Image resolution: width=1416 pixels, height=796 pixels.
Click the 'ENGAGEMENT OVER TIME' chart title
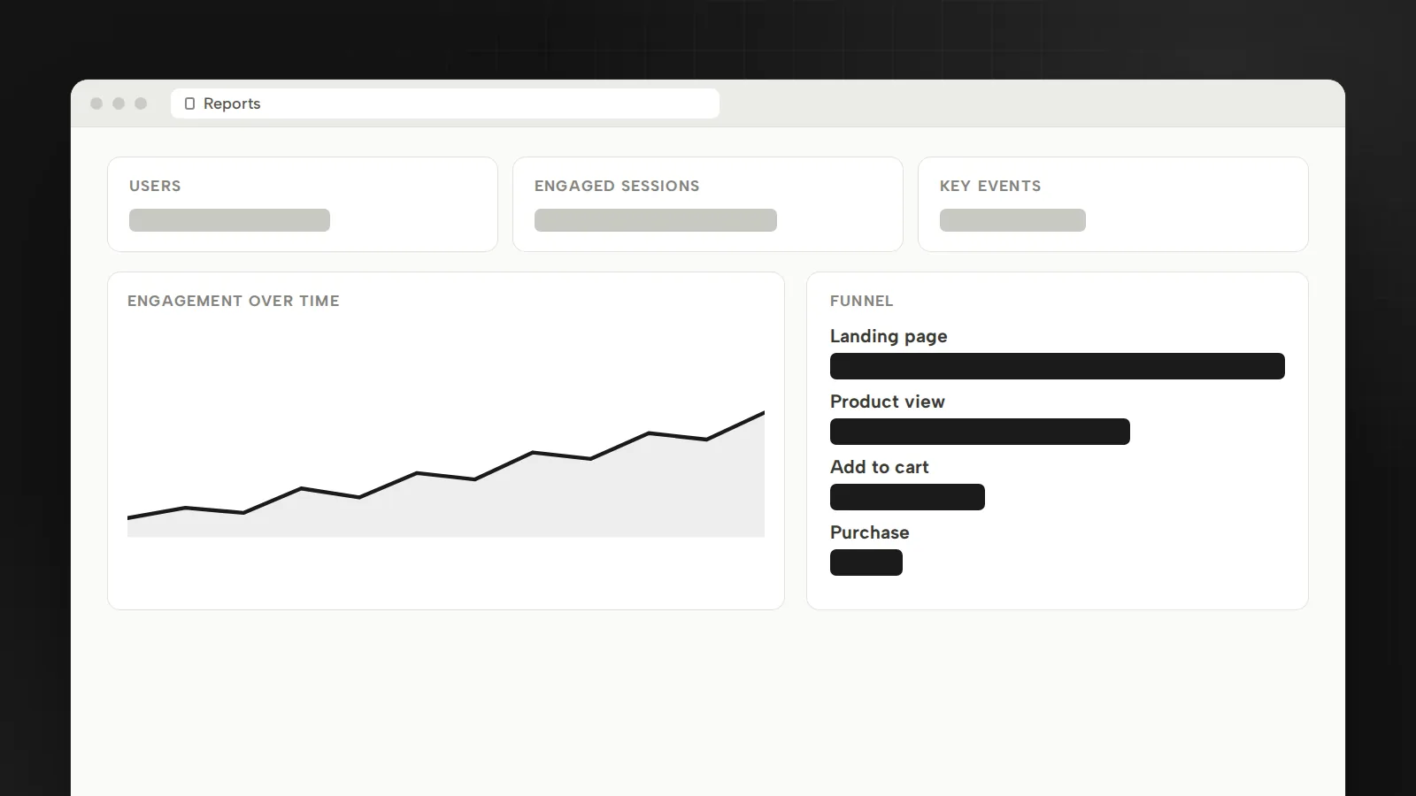pos(234,301)
